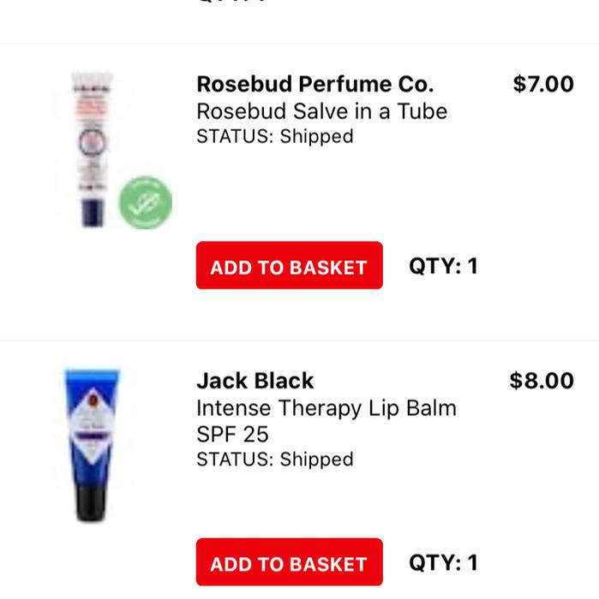
Task: Add Rosebud Salve in a Tube to basket
Action: pos(289,266)
